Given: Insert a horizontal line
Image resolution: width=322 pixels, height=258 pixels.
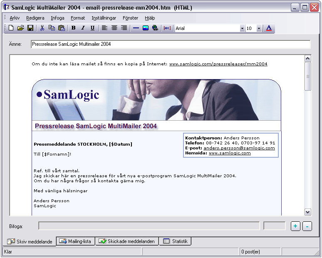Looking at the screenshot, I should click(x=136, y=28).
